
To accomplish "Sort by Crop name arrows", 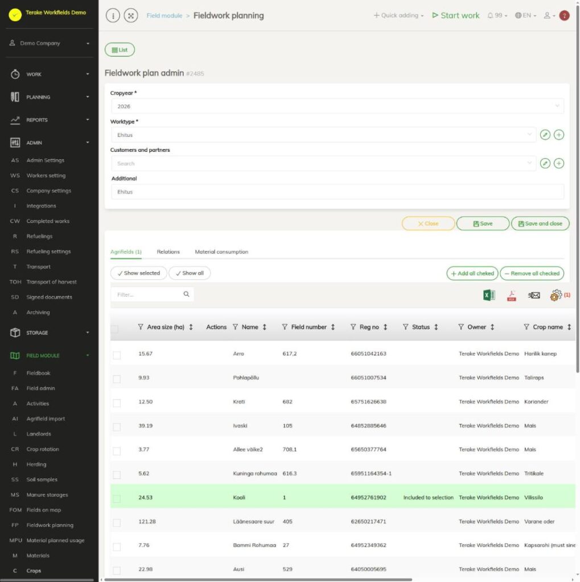I will click(569, 327).
